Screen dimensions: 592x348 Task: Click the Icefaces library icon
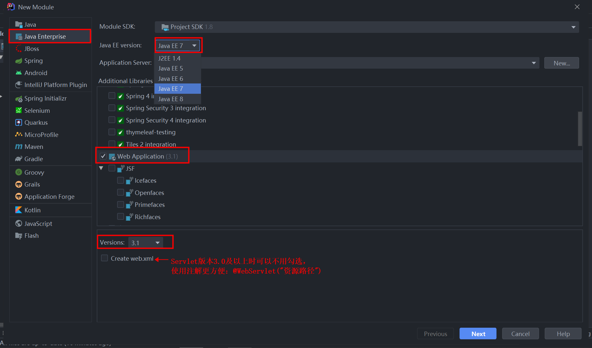(x=129, y=180)
